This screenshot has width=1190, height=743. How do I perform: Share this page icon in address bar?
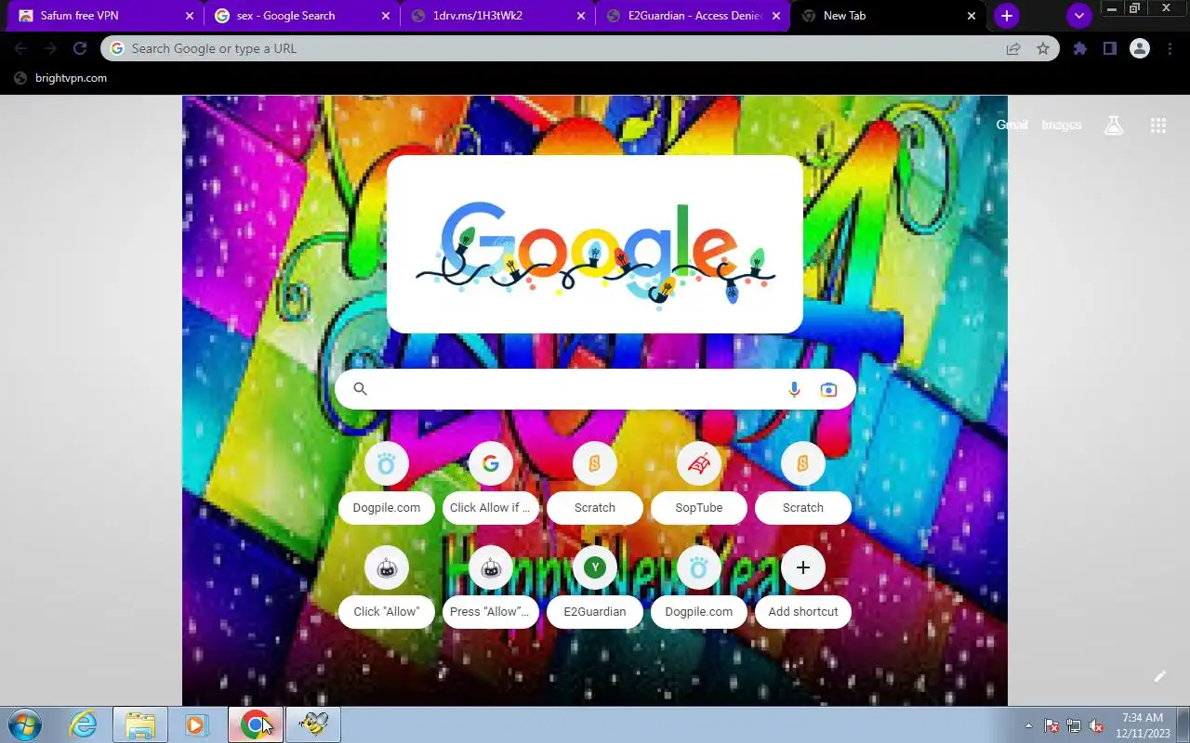[x=1013, y=48]
